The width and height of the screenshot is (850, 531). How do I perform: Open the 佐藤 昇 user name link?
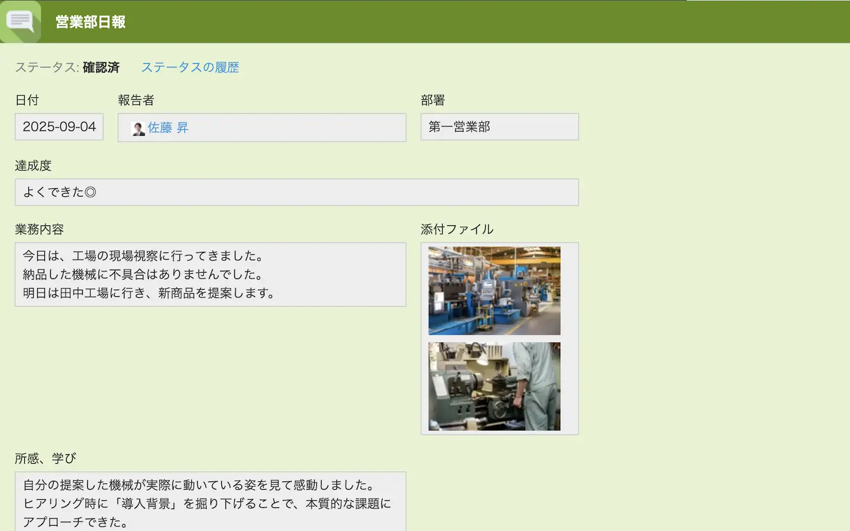pyautogui.click(x=168, y=128)
